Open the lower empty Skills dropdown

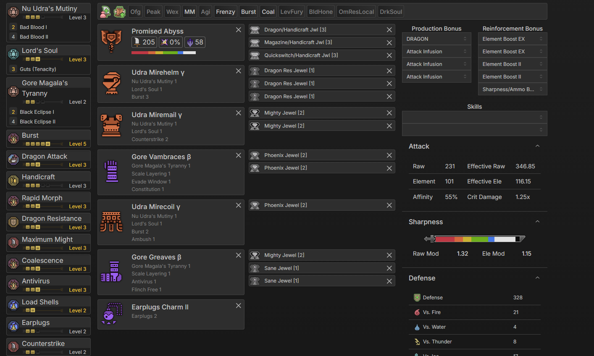pos(475,130)
